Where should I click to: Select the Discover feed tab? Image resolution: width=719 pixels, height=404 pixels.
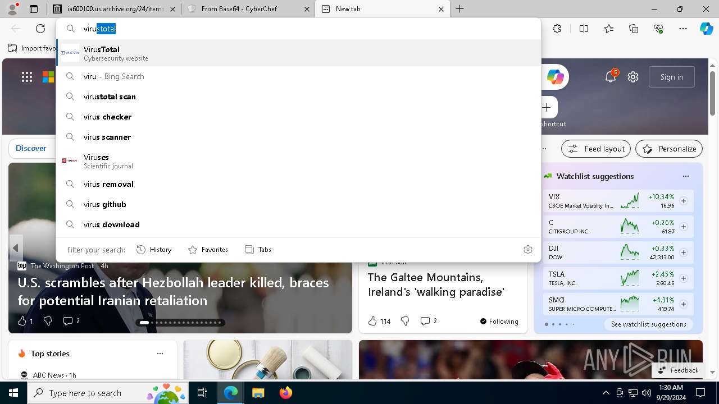click(31, 149)
